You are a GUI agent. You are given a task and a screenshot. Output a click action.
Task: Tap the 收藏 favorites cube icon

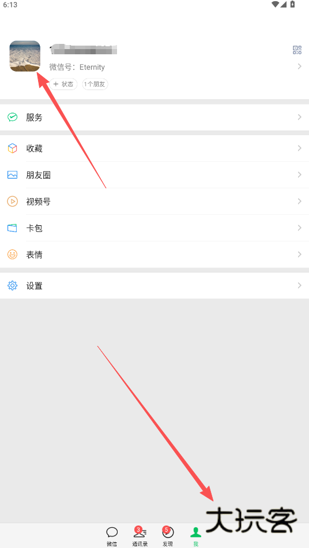[x=13, y=148]
